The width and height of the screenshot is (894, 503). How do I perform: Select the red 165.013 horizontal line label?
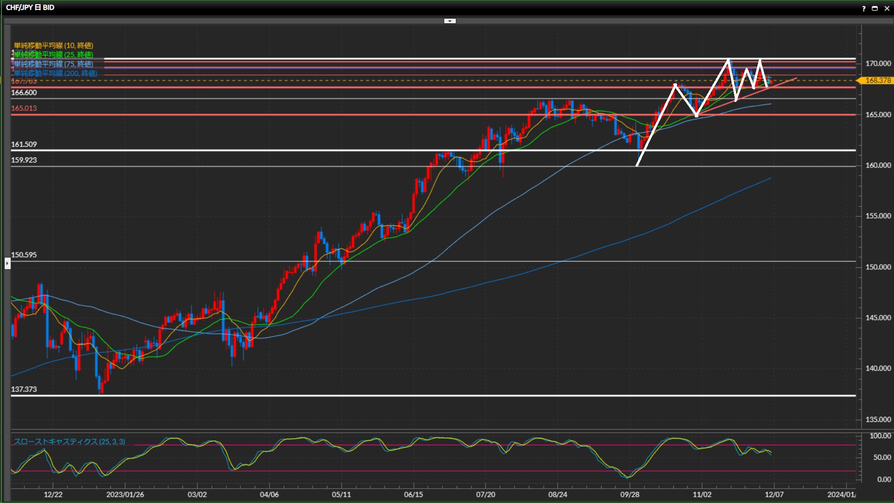click(24, 108)
